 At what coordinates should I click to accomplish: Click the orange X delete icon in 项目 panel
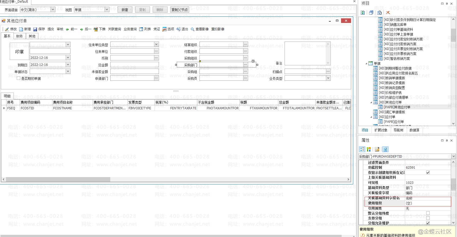pos(388,12)
